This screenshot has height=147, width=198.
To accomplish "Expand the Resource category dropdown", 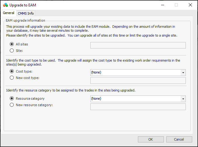I will (183, 99).
